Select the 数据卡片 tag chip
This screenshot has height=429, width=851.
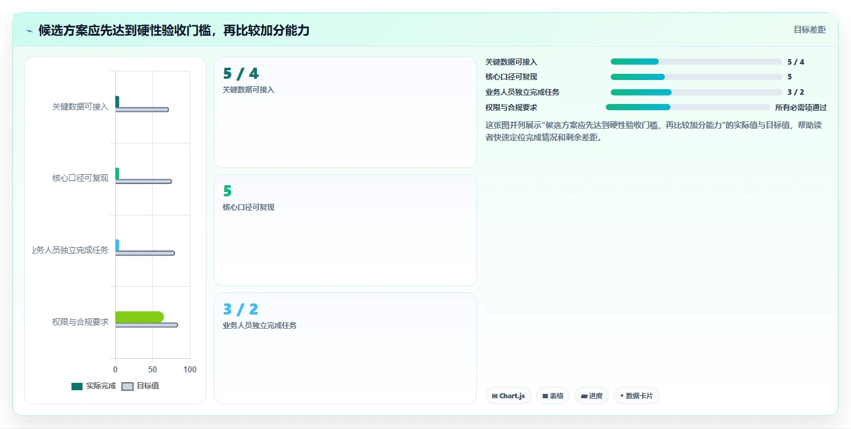tap(637, 396)
